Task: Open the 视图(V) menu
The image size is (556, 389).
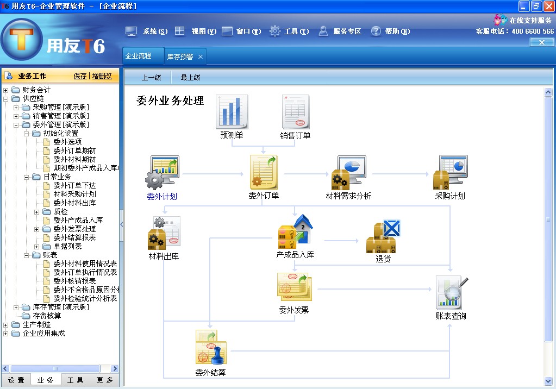Action: pyautogui.click(x=204, y=31)
